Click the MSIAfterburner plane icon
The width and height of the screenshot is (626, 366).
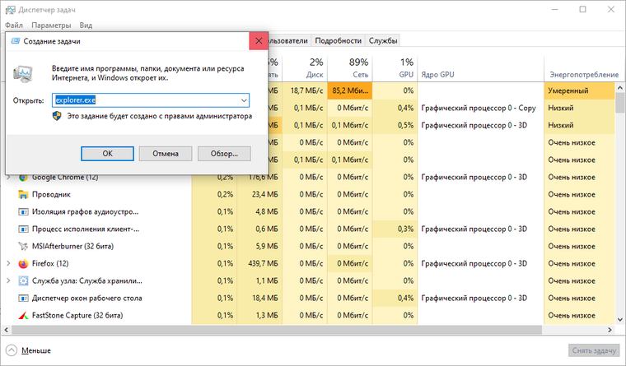(23, 247)
